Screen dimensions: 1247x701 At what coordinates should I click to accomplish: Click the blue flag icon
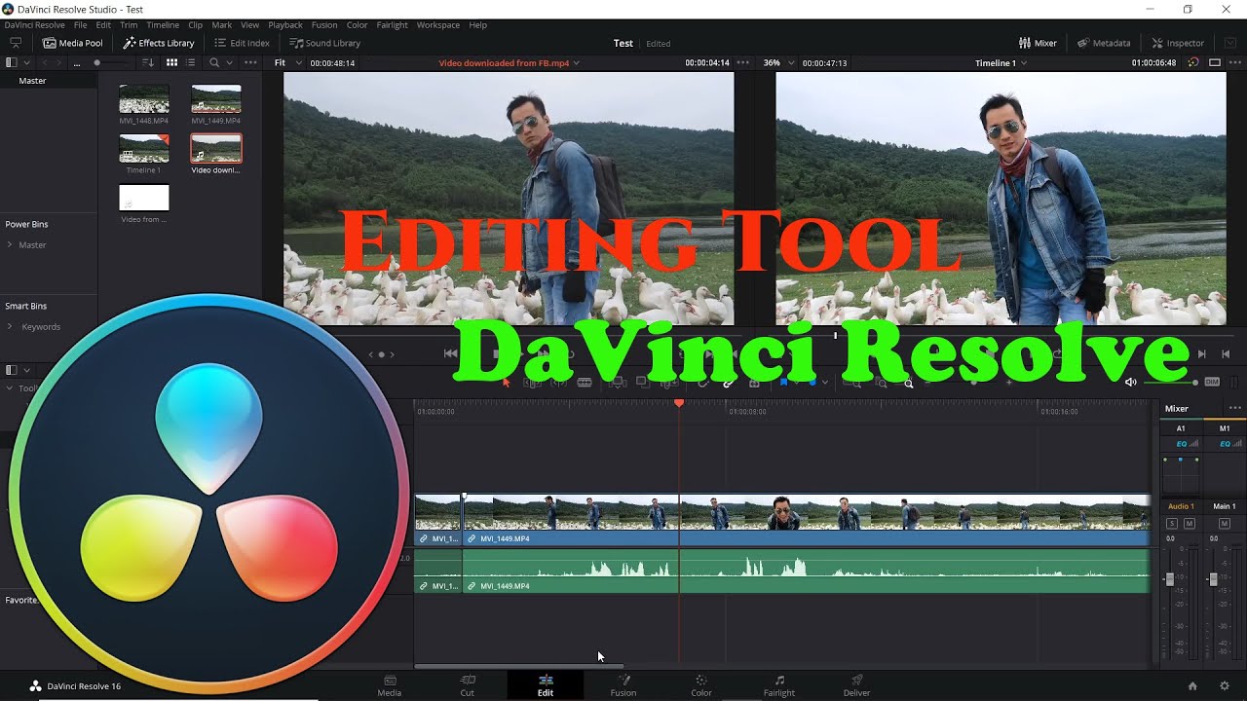point(783,383)
